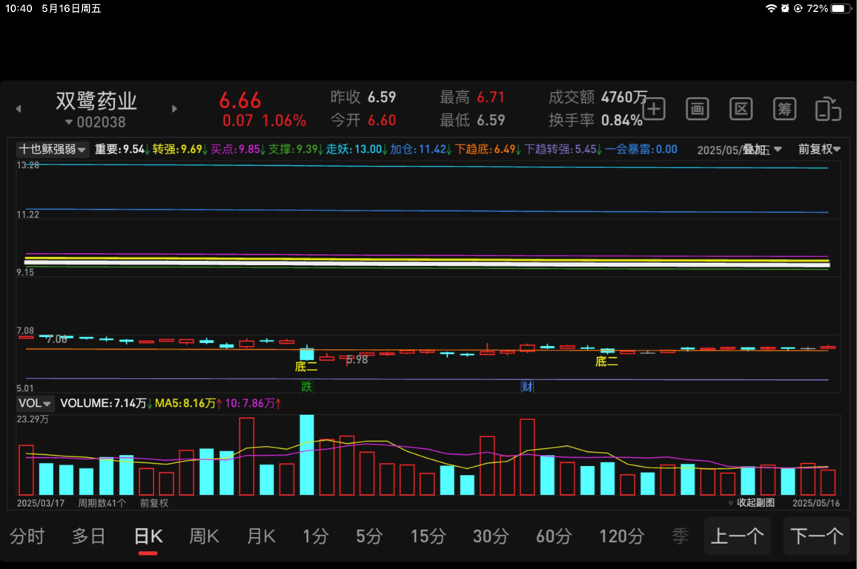857x569 pixels.
Task: Tap the Wi-Fi status bar icon
Action: (771, 8)
